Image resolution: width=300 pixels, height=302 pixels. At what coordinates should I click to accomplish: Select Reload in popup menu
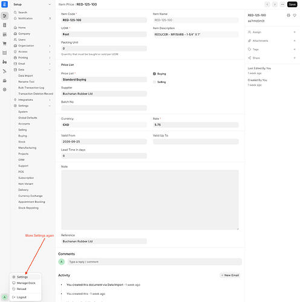pyautogui.click(x=25, y=289)
